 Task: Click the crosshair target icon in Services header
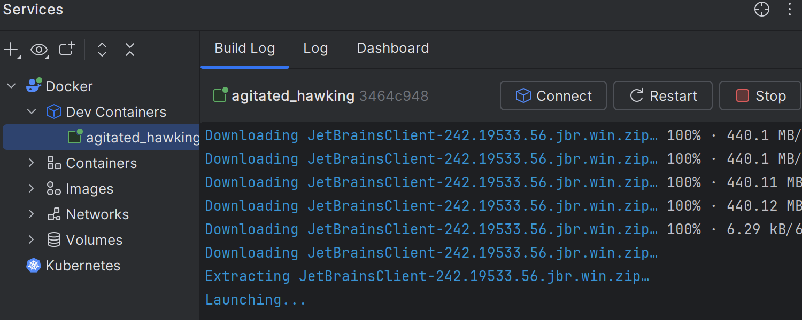tap(762, 9)
